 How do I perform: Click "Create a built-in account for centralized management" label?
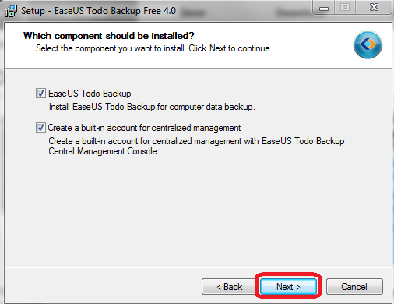pyautogui.click(x=144, y=128)
